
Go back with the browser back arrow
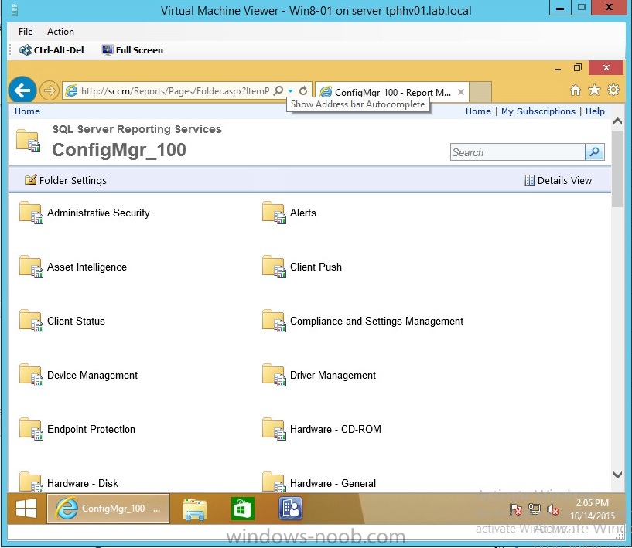22,90
